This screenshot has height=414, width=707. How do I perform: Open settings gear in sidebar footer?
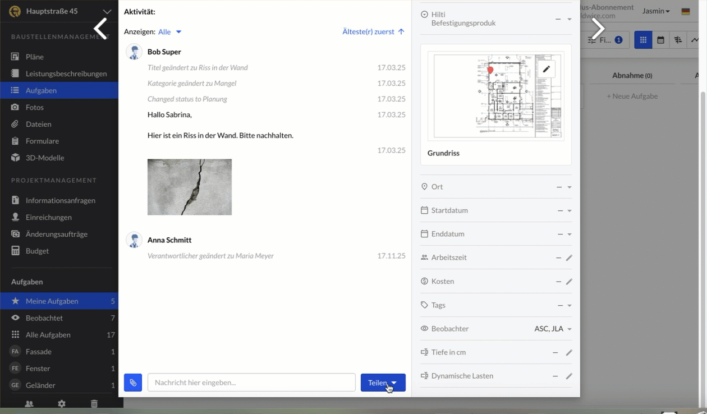point(62,403)
